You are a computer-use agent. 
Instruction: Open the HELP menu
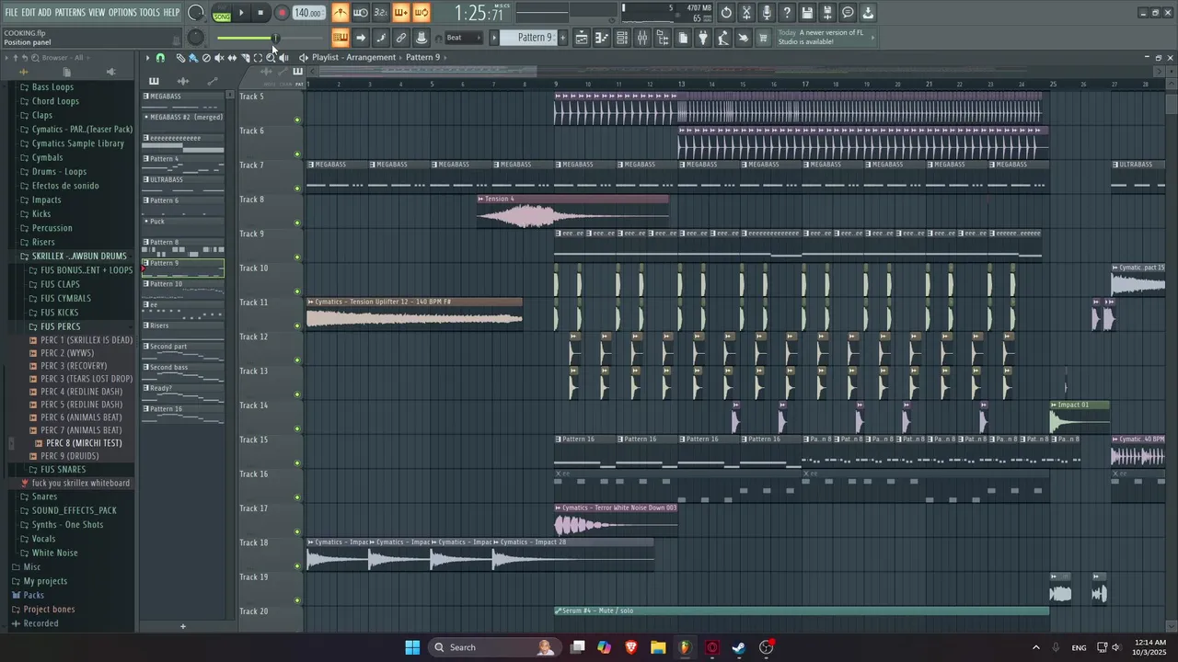tap(172, 12)
